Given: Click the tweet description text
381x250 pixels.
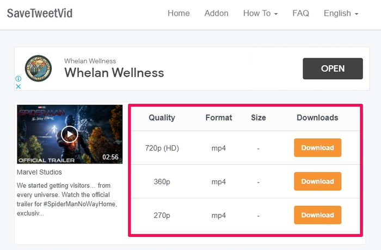Looking at the screenshot, I should [67, 199].
